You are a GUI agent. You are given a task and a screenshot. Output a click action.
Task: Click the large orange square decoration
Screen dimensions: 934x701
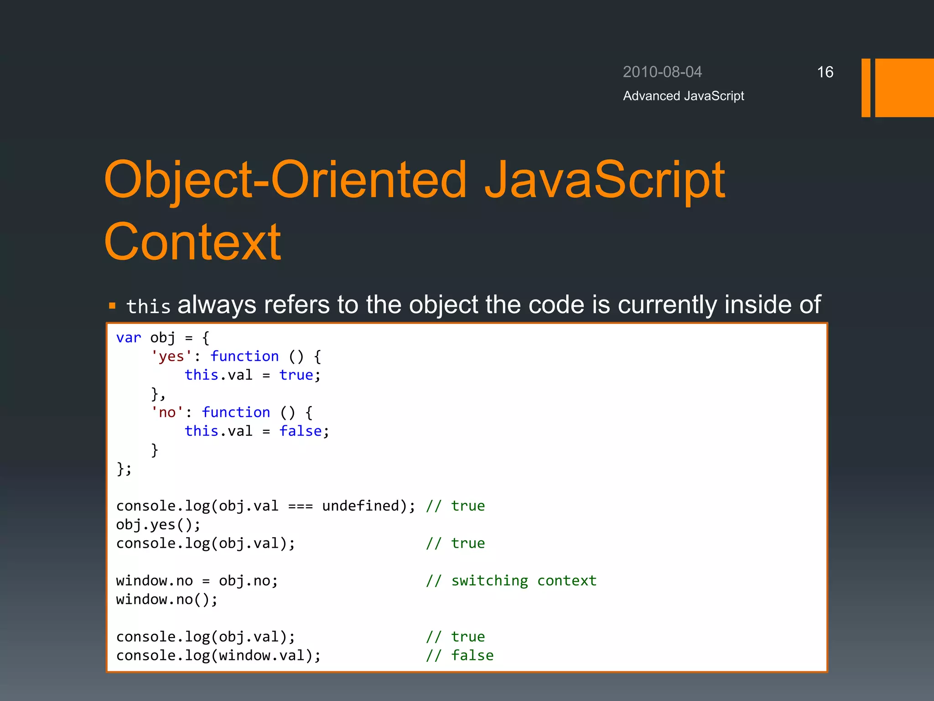click(904, 88)
